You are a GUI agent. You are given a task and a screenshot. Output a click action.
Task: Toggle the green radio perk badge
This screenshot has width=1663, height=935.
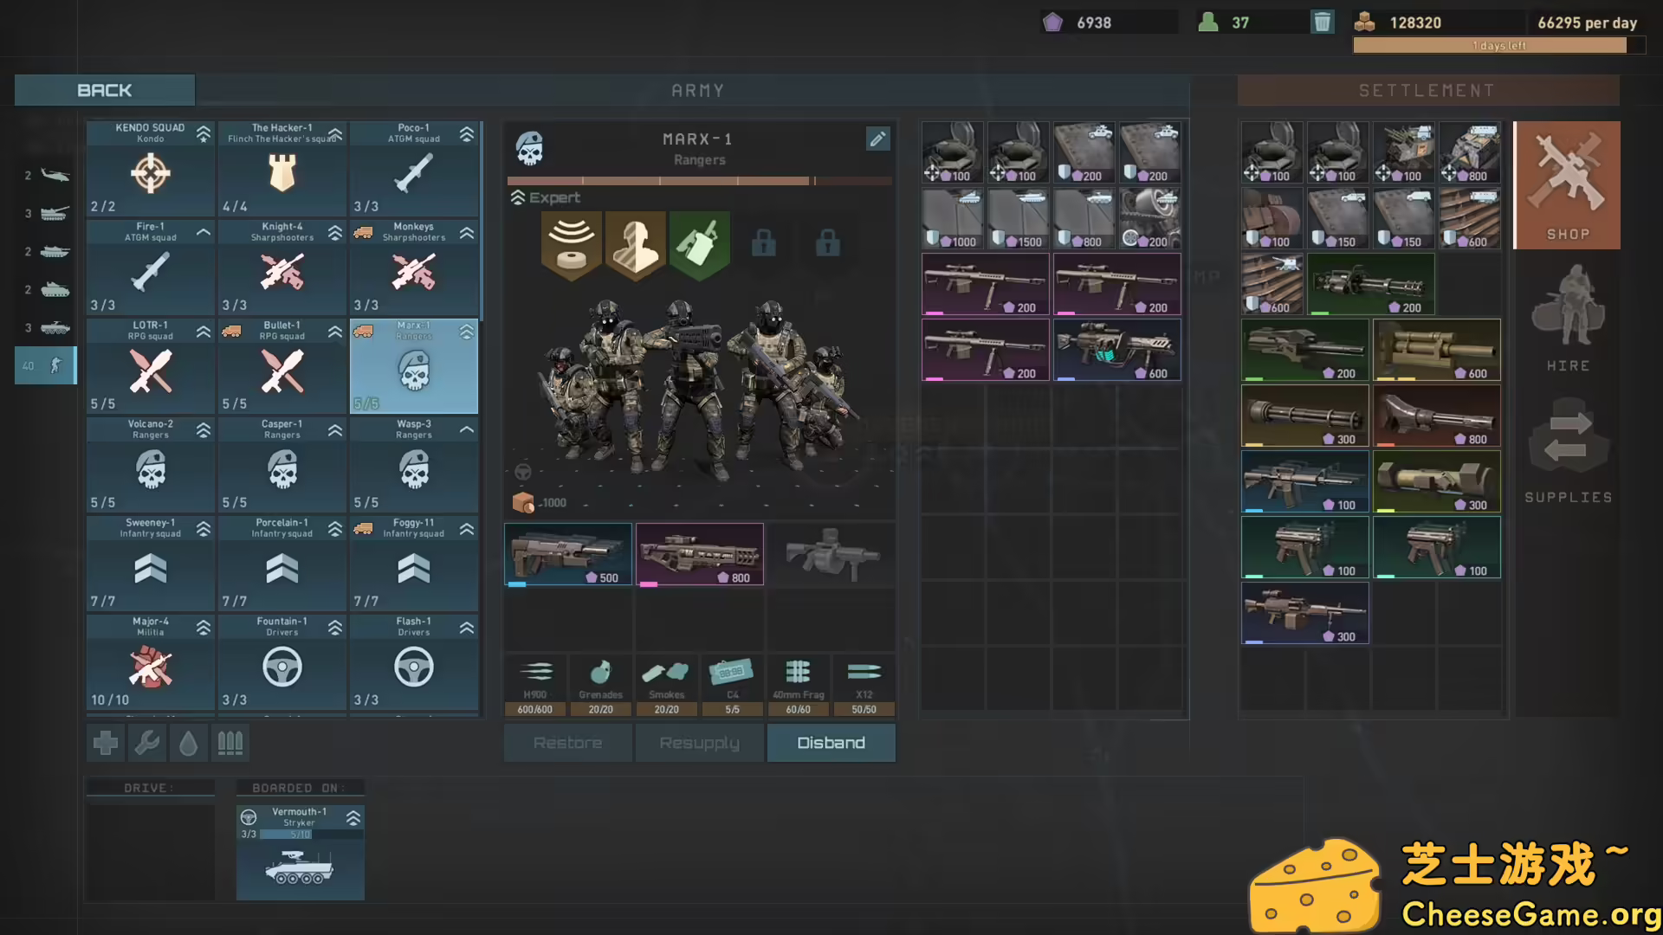tap(699, 245)
